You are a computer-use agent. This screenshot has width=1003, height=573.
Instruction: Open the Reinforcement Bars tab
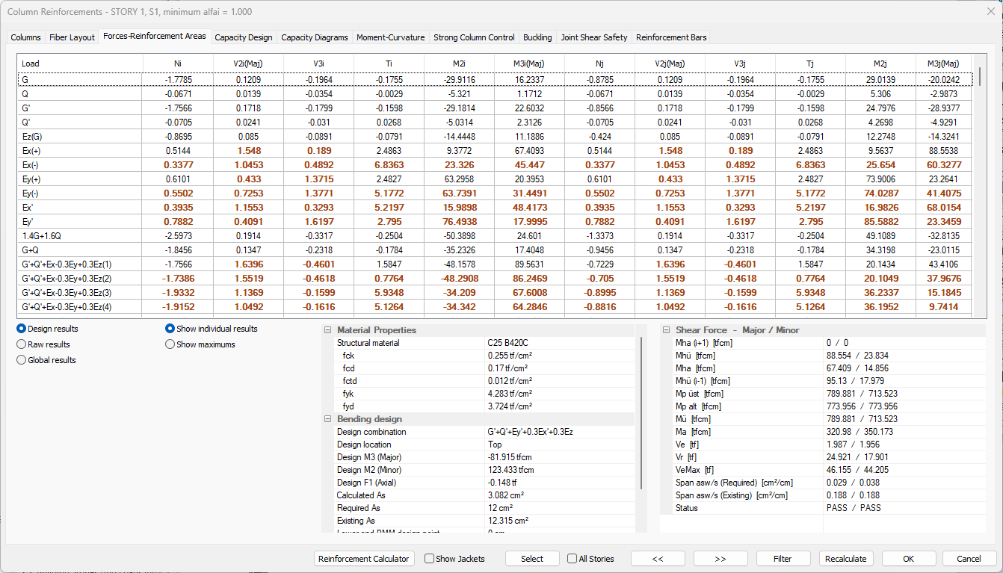click(670, 37)
